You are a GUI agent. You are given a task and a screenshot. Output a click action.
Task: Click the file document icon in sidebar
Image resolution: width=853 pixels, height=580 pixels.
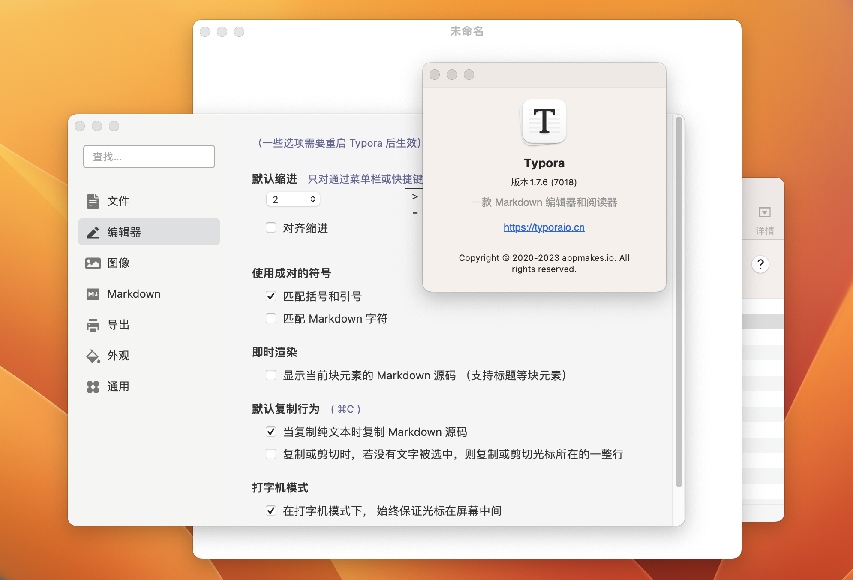93,201
